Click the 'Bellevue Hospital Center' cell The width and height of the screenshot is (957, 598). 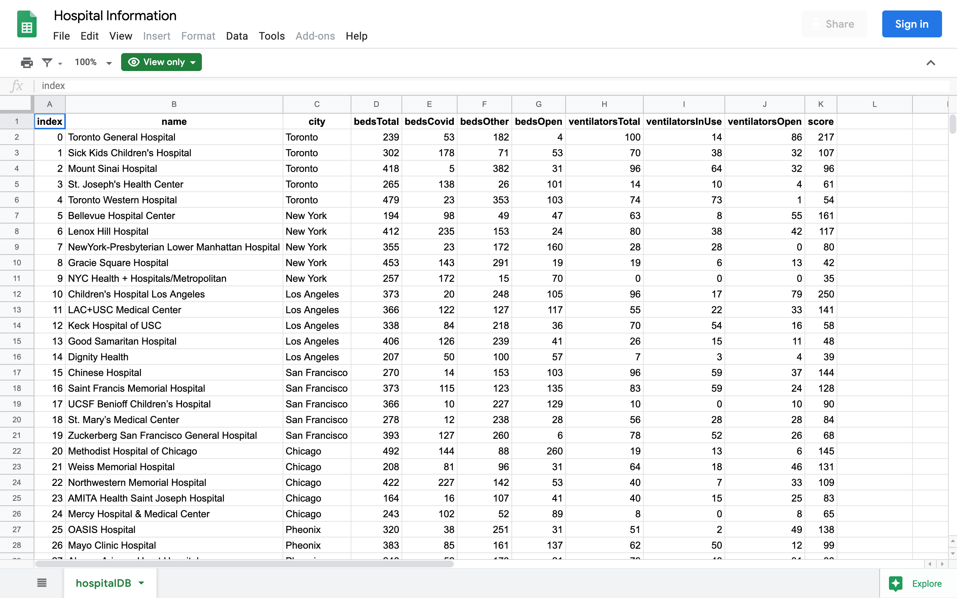click(174, 216)
